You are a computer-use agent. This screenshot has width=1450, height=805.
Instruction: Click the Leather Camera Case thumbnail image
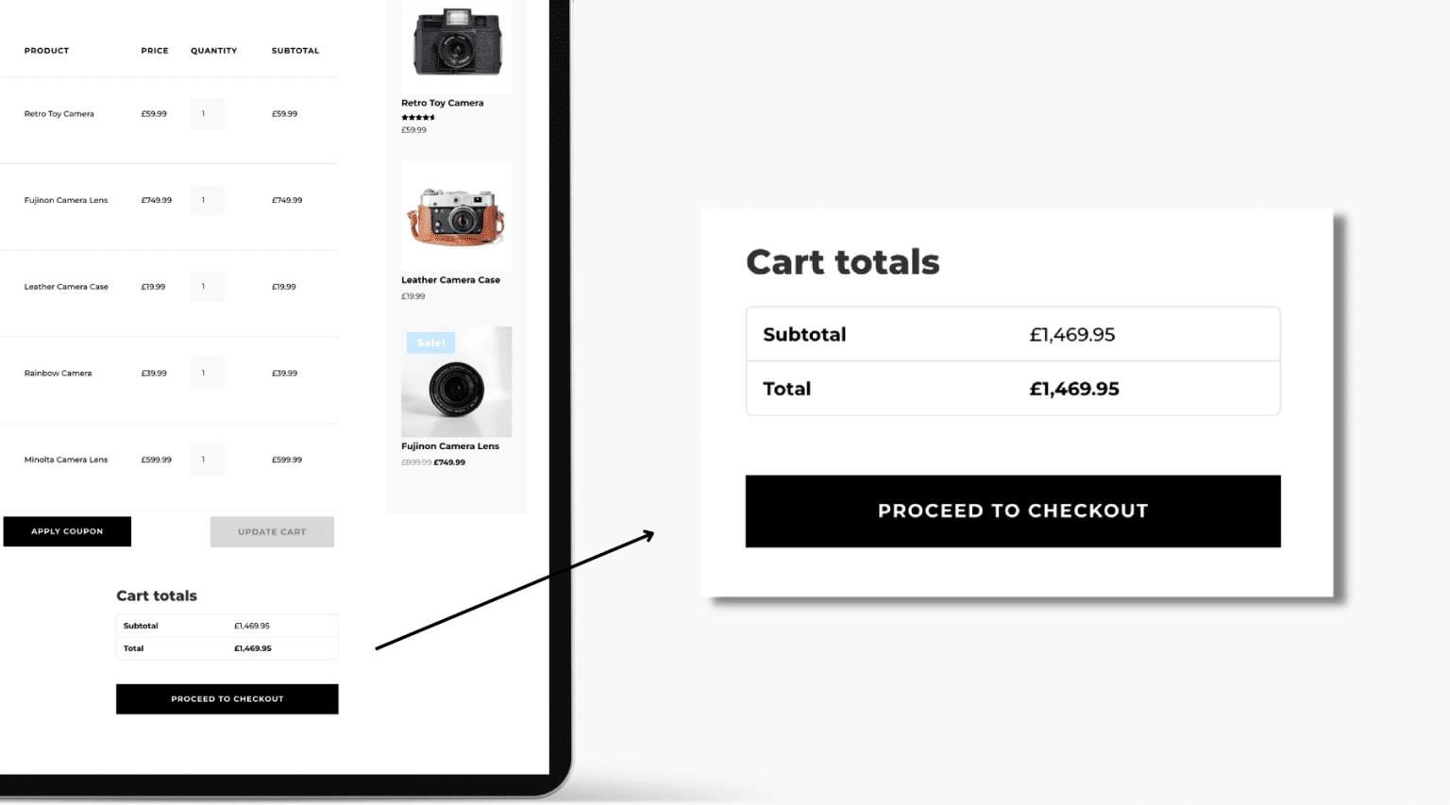456,215
